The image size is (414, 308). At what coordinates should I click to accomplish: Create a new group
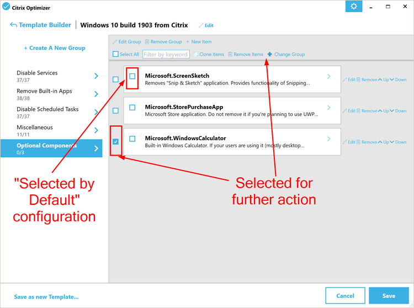point(55,48)
